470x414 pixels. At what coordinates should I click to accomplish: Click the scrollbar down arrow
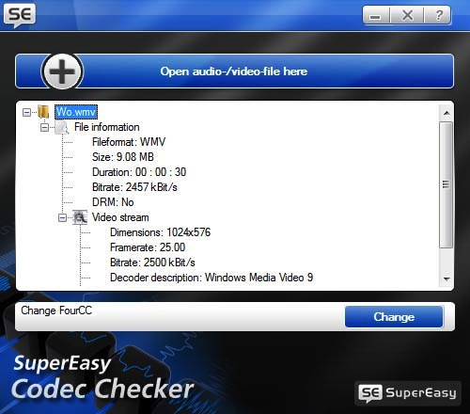446,279
